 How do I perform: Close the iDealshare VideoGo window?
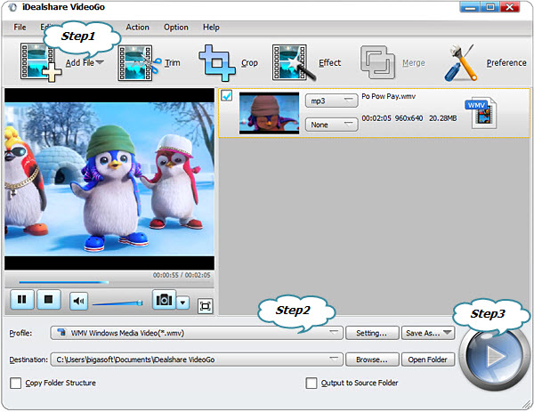click(x=510, y=7)
